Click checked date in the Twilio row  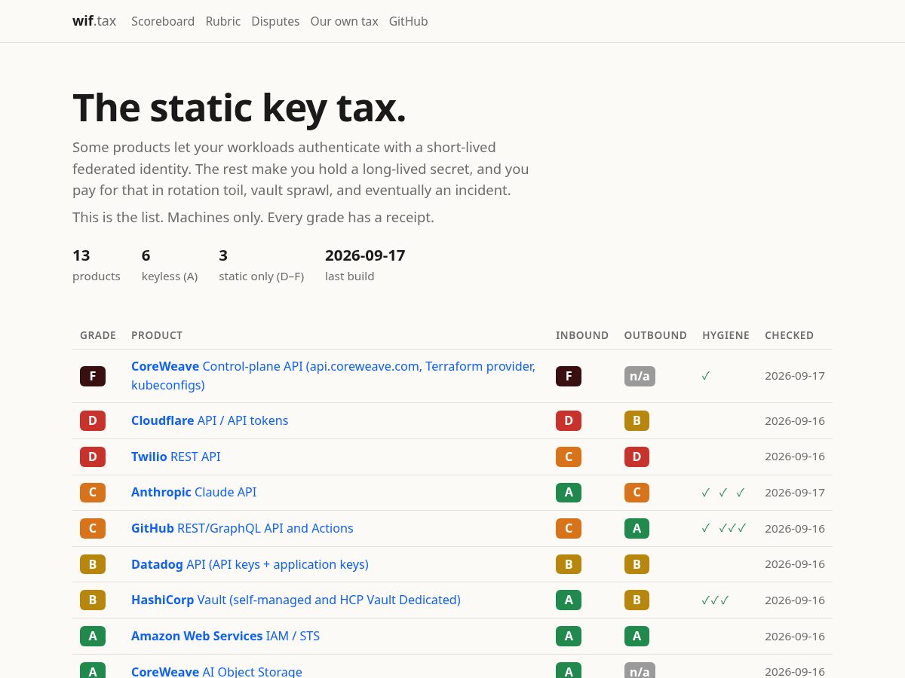795,457
